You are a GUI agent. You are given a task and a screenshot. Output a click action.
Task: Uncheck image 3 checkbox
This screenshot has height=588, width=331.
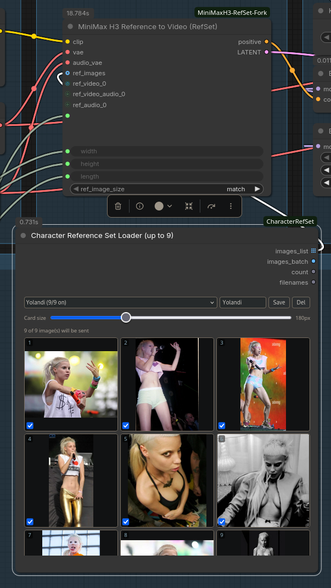pyautogui.click(x=222, y=425)
